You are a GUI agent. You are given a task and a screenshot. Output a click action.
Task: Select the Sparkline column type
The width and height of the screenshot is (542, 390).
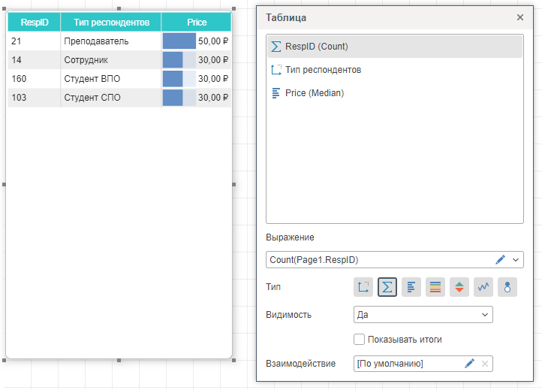click(x=483, y=286)
